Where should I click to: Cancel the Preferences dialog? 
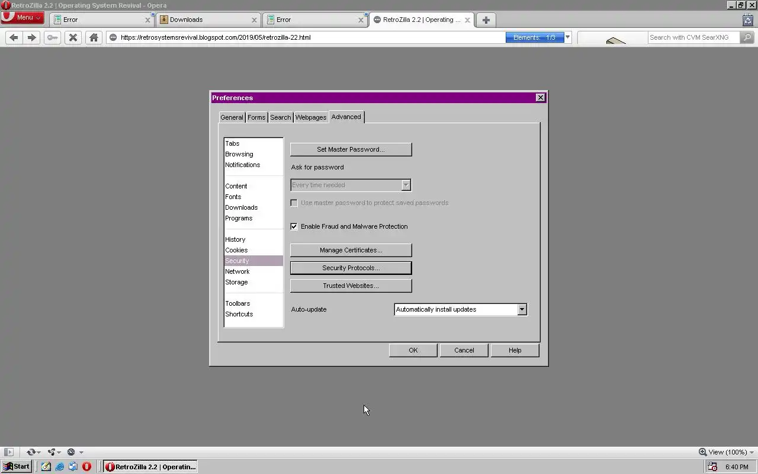coord(464,350)
